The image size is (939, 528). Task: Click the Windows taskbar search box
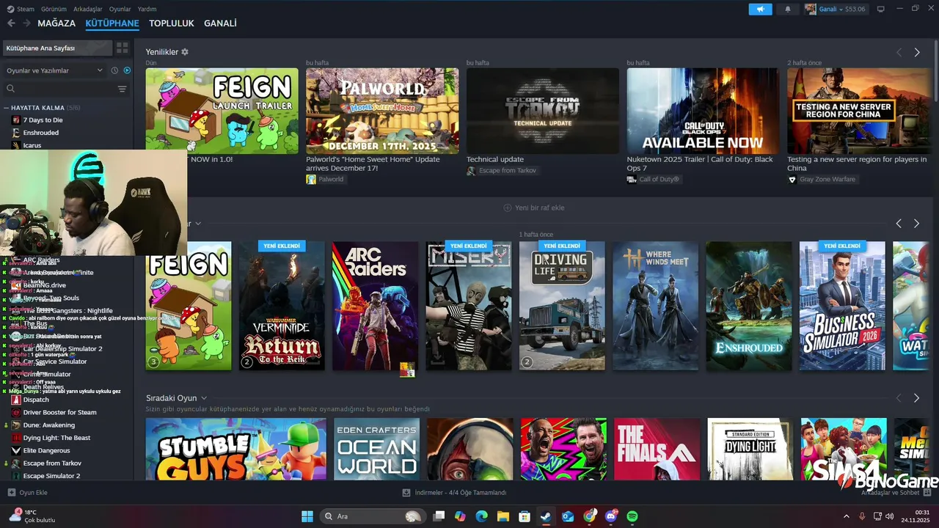373,516
